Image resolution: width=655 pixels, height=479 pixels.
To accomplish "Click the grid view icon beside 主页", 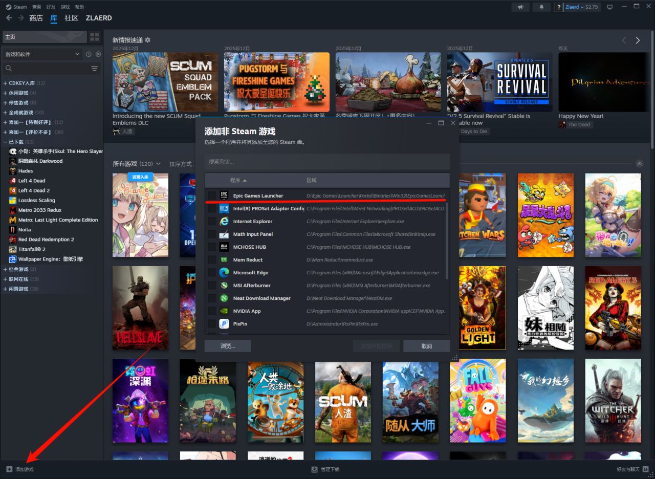I will (x=95, y=37).
